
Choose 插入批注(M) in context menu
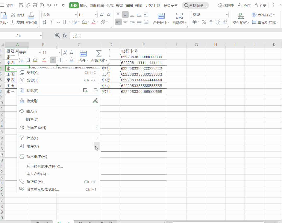[58, 156]
